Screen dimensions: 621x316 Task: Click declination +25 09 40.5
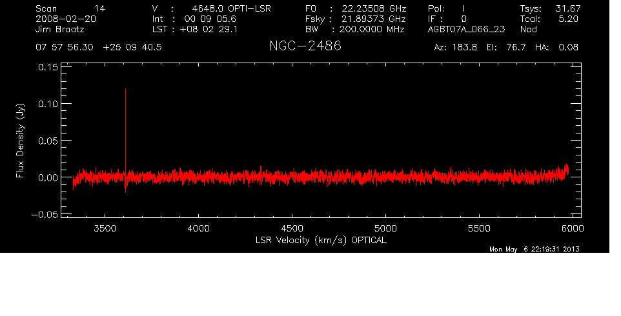[132, 48]
